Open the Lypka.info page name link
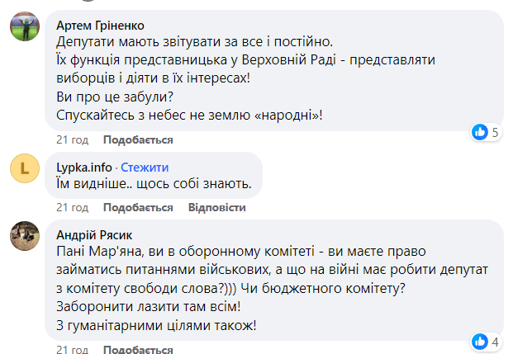 84,166
